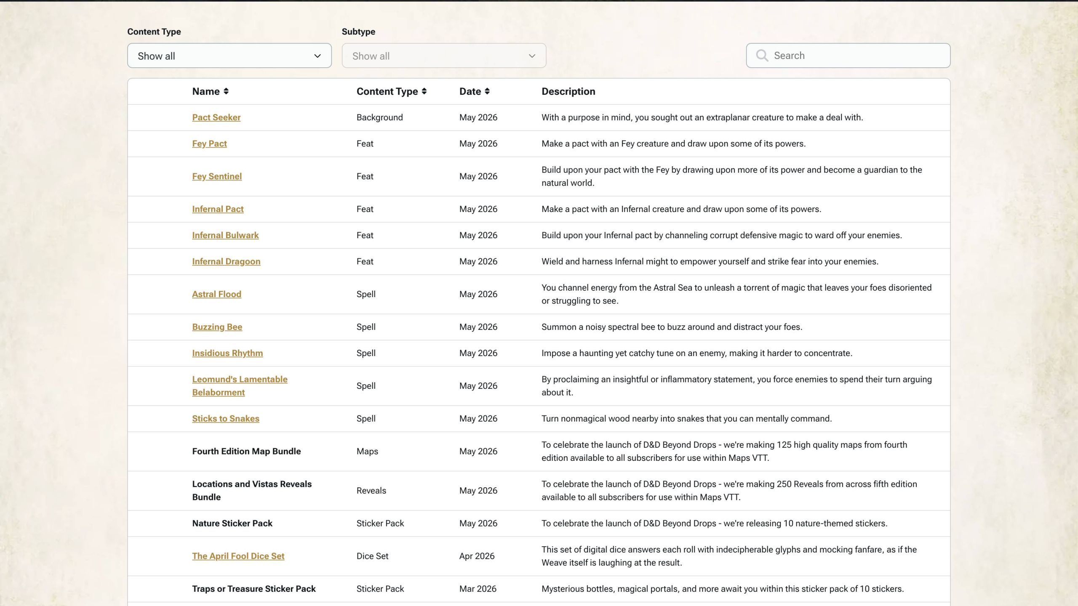Open the Fey Pact feat link
1078x606 pixels.
(209, 144)
